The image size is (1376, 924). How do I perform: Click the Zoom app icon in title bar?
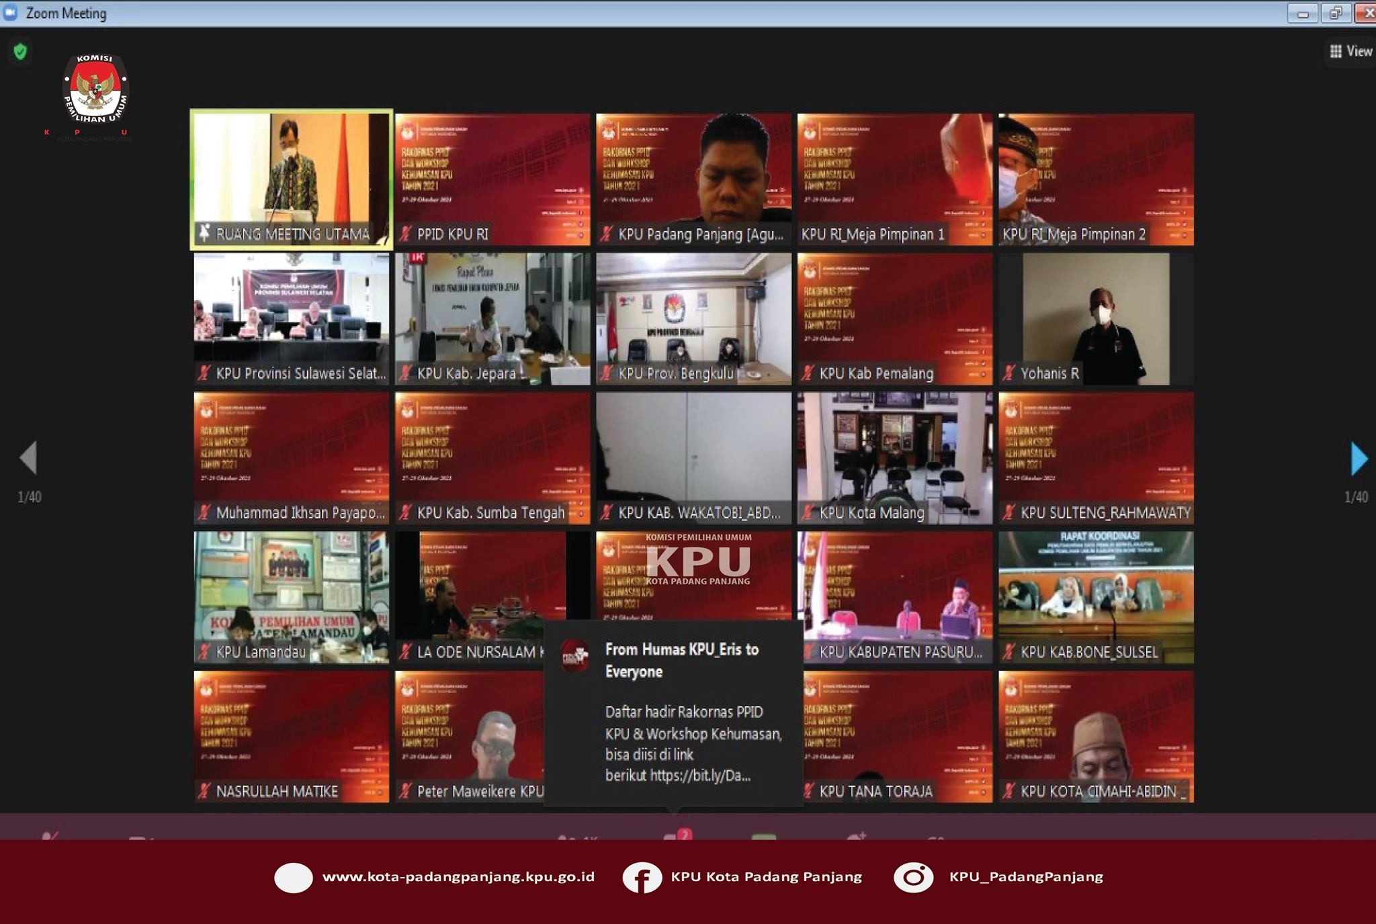tap(11, 13)
